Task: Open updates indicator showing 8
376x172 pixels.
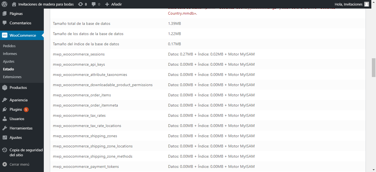Action: [82, 4]
